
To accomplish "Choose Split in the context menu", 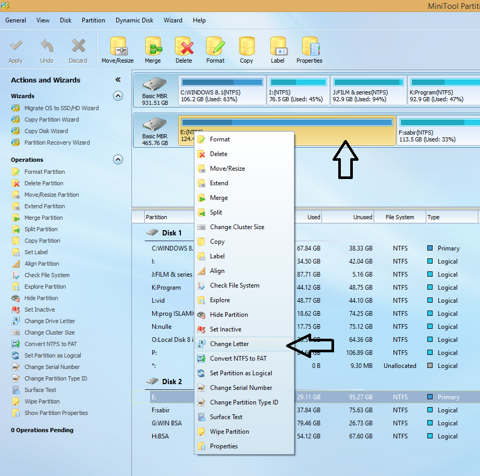I will (244, 212).
